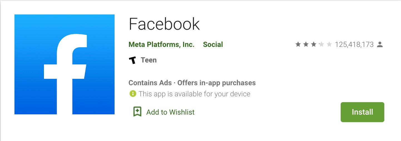This screenshot has width=401, height=141.
Task: Click the 125,418,173 ratings count
Action: coord(354,44)
